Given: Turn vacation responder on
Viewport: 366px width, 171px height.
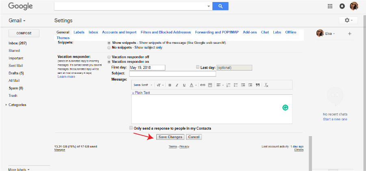Looking at the screenshot, I should 109,62.
